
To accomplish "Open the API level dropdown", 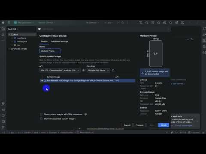I will 60,70.
